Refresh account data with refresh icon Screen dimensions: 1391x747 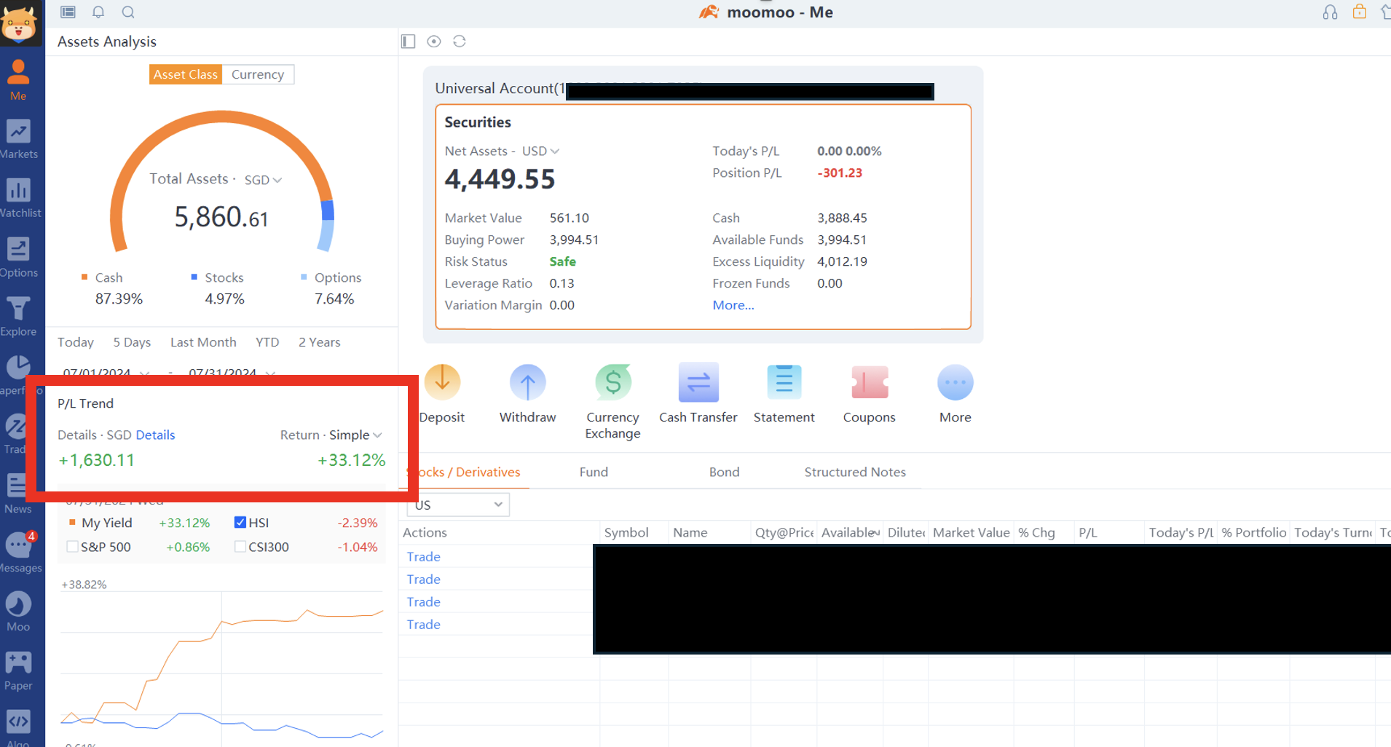pyautogui.click(x=460, y=41)
